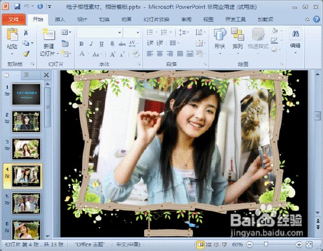Click the Format Painter brush icon

(x=26, y=54)
